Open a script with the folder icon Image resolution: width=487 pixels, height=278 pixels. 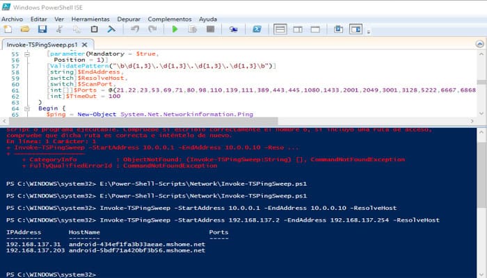tap(25, 29)
